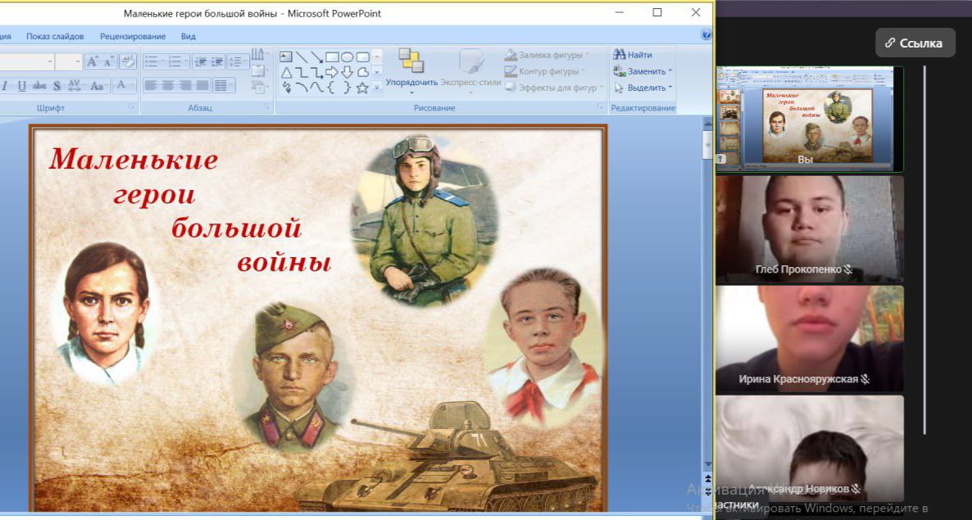Open Shape Outline (Контур фигуры) options
Viewport: 972px width, 520px height.
tap(545, 71)
